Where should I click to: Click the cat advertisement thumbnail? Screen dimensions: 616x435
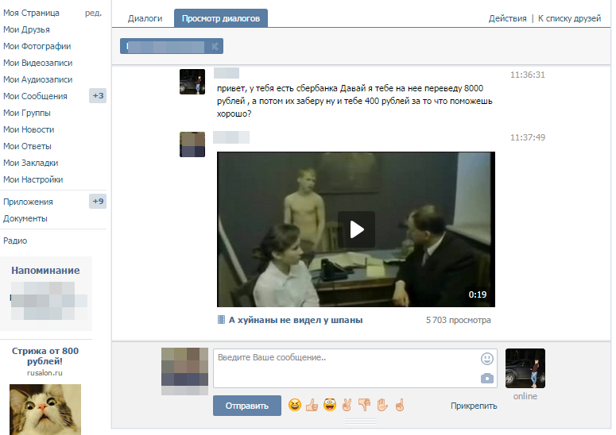[45, 409]
